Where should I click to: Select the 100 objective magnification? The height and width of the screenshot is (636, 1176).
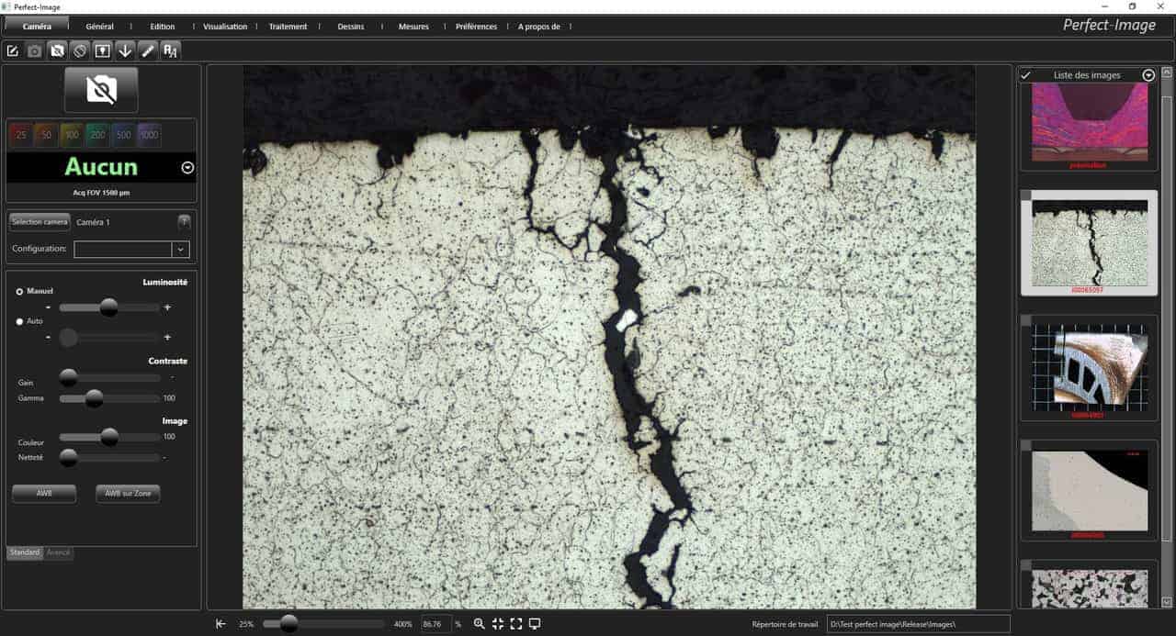(x=72, y=135)
